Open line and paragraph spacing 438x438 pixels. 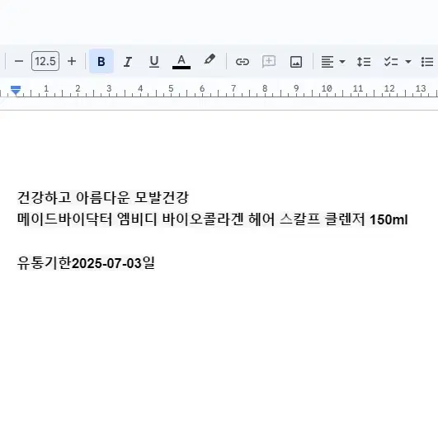pyautogui.click(x=364, y=62)
